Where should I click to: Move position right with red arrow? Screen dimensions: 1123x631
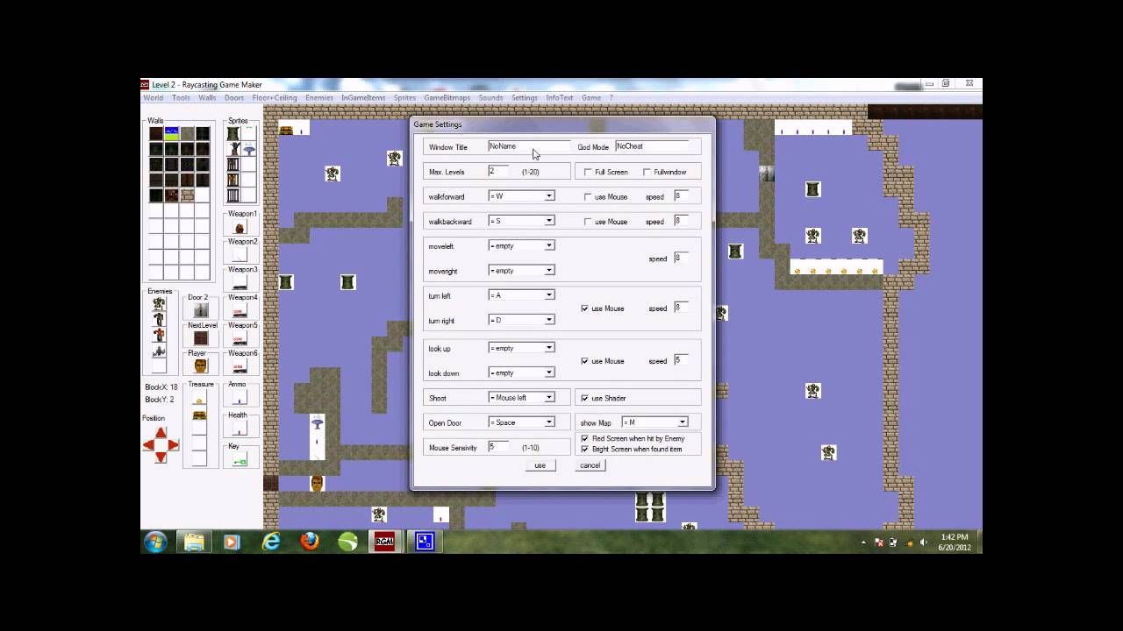[x=173, y=444]
